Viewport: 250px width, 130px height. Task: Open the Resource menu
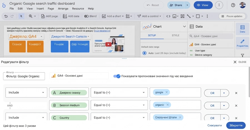tap(78, 9)
